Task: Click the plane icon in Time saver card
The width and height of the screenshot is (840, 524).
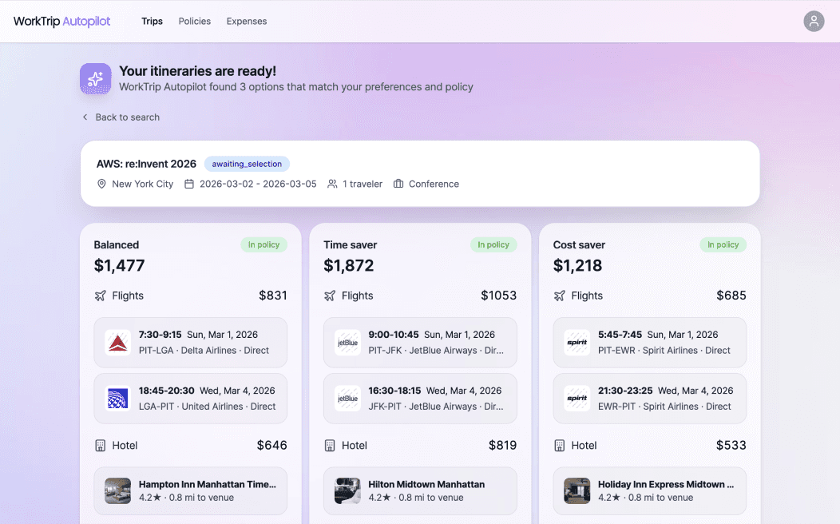Action: point(330,296)
